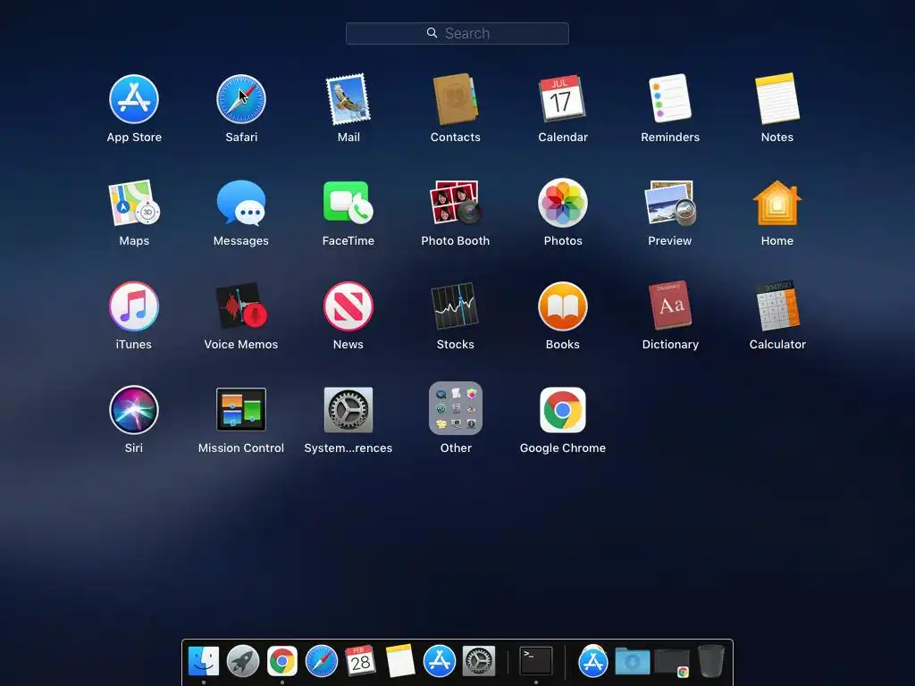Open System Preferences in the Launchpad grid
Viewport: 915px width, 686px height.
coord(348,409)
